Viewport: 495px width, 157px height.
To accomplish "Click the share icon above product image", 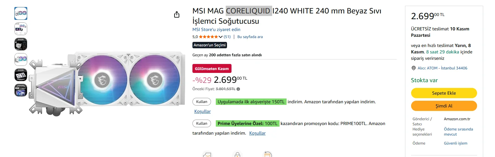I will pos(177,15).
